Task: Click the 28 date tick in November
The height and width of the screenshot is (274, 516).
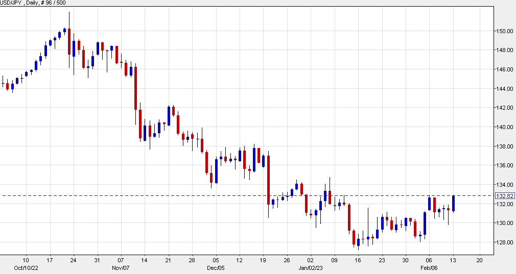Action: 192,260
